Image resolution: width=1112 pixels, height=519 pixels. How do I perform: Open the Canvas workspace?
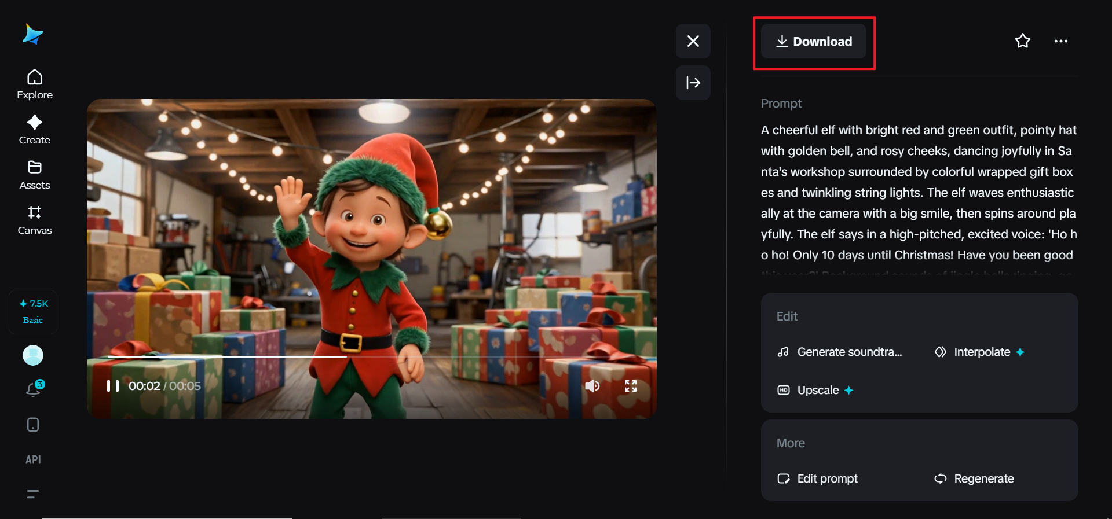point(35,220)
